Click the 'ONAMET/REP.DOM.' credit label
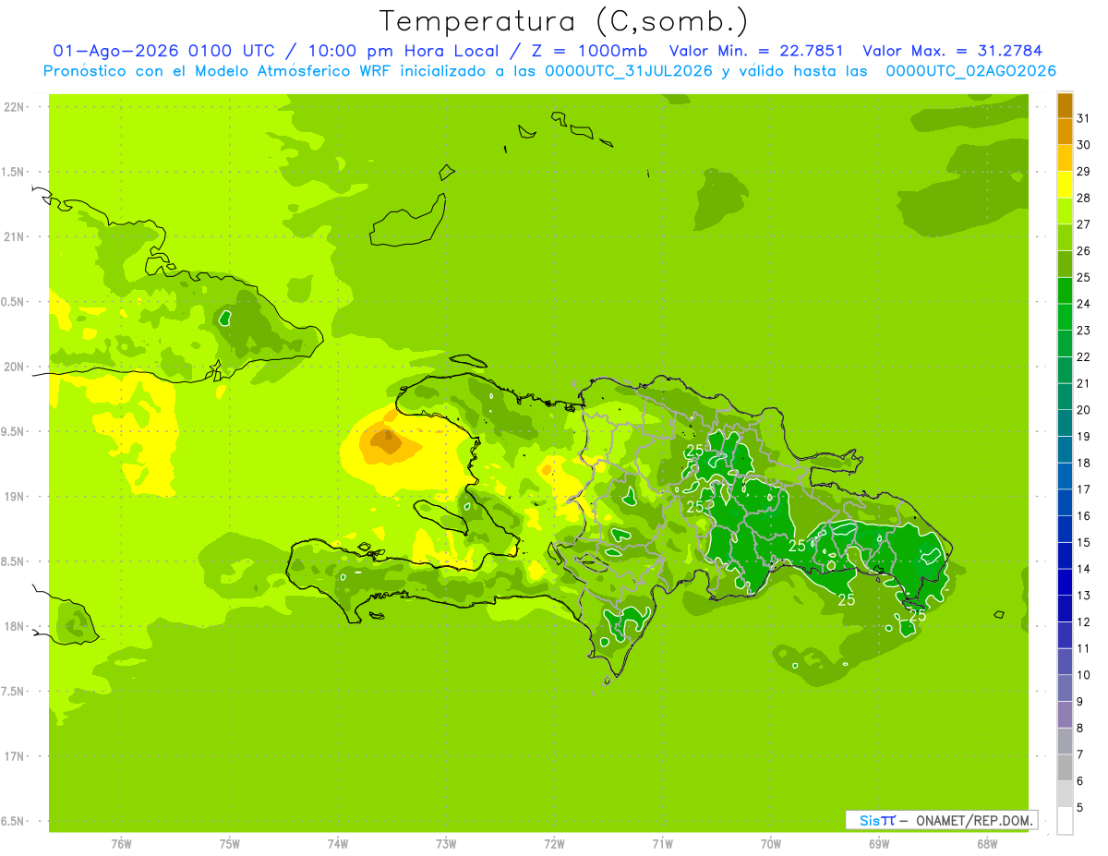1108x856 pixels. (974, 820)
